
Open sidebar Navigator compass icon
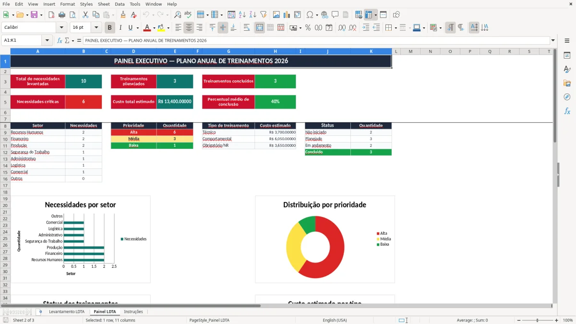pos(567,97)
